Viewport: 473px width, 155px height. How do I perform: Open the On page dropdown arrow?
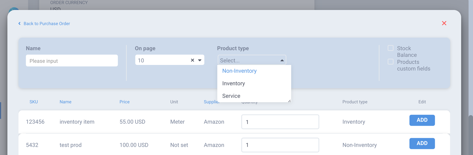coord(200,60)
